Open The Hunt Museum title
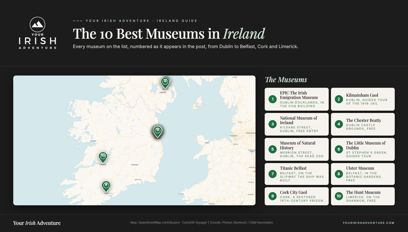Viewport: 408px width, 232px height. 363,192
